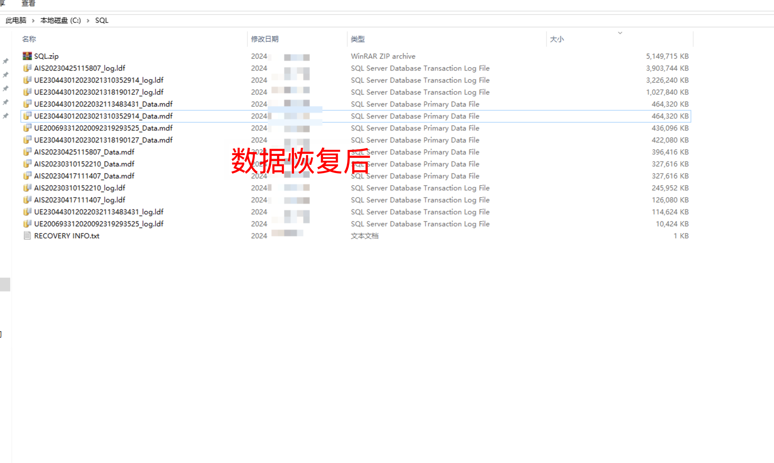The height and width of the screenshot is (463, 774).
Task: Select the UE23044301202203211348343​1_Data.mdf file row
Action: click(x=103, y=104)
